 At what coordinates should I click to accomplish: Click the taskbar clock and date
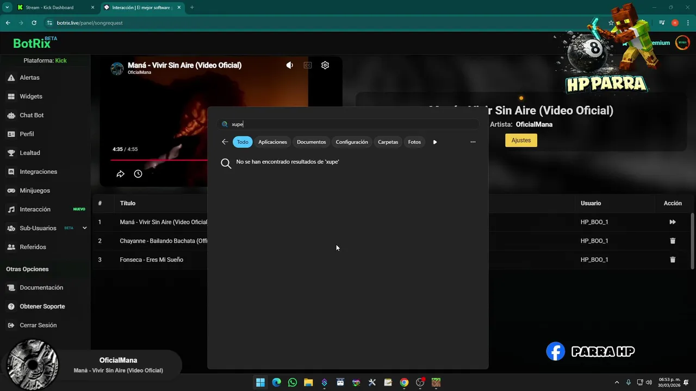tap(669, 382)
